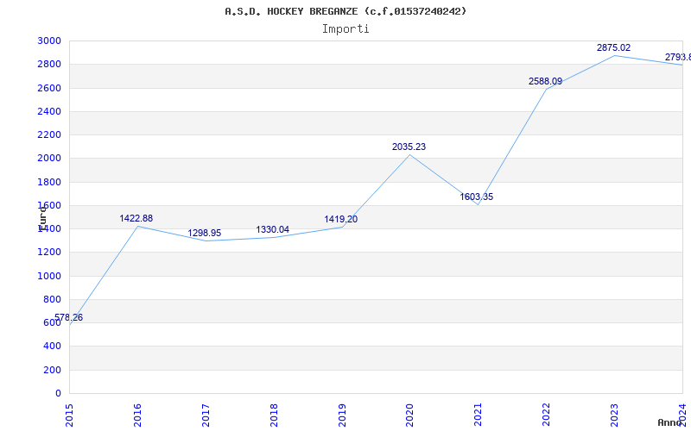Click the 200 y-axis tick label
The image size is (691, 431).
tap(52, 371)
